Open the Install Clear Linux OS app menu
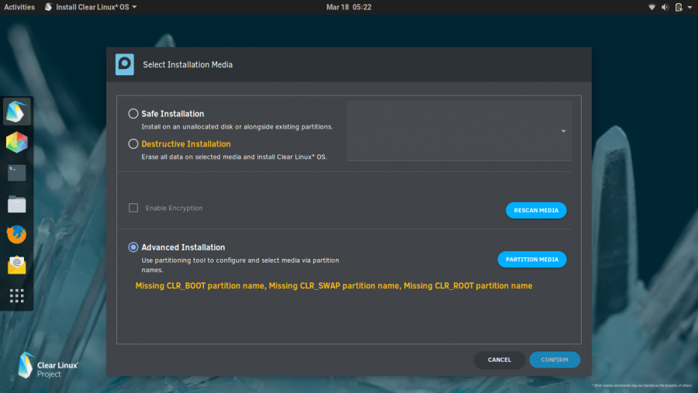This screenshot has height=393, width=698. pos(91,7)
